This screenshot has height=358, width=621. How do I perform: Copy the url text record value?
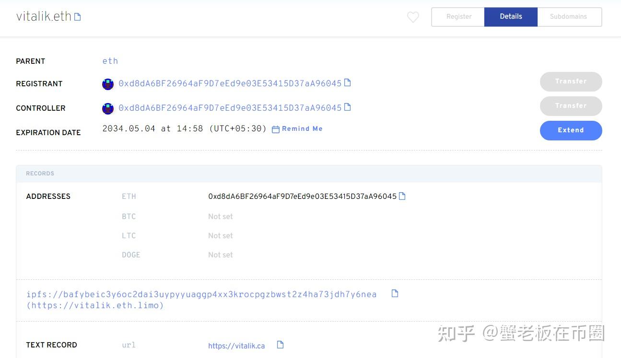pos(280,345)
